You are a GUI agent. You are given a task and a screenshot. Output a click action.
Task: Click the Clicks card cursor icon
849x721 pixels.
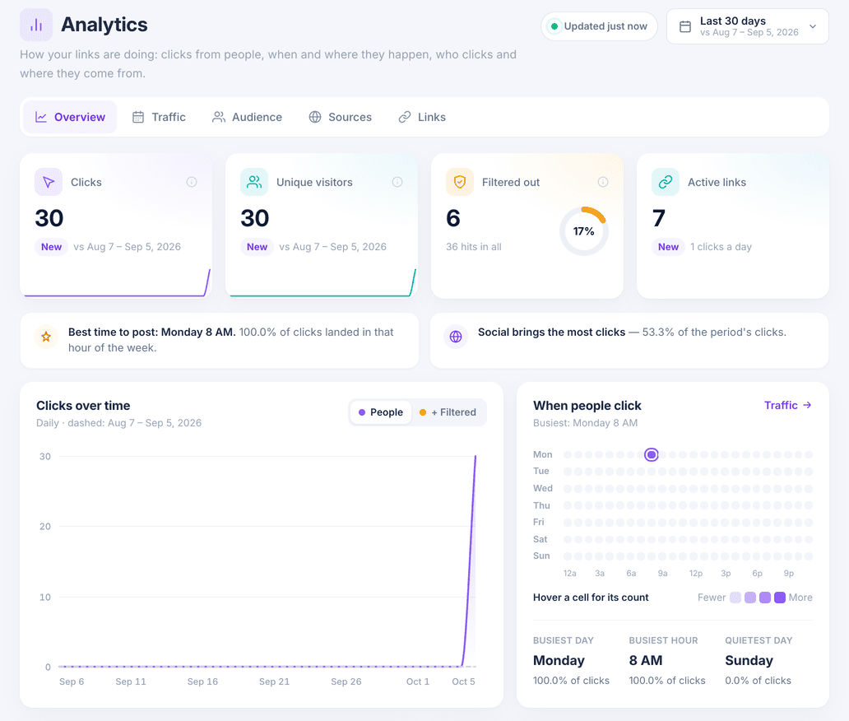coord(49,182)
